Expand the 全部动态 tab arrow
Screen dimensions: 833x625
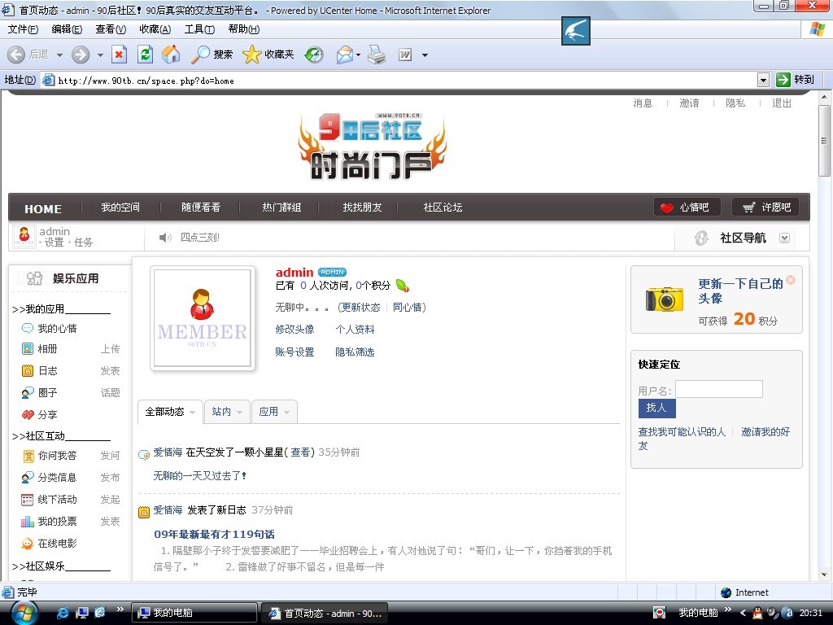point(193,413)
